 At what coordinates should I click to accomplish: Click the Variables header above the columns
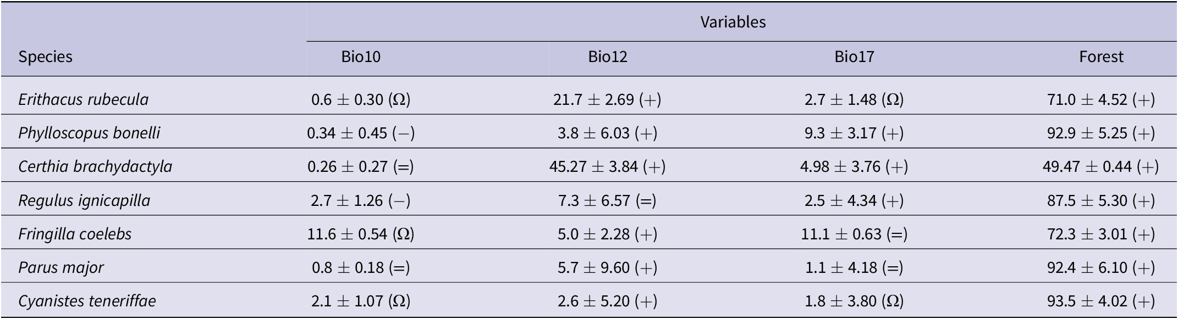click(x=733, y=22)
